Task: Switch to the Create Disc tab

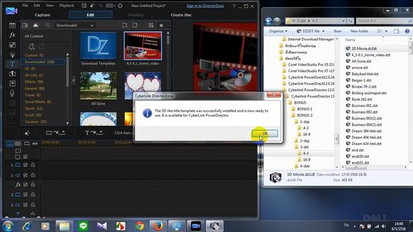Action: tap(181, 15)
